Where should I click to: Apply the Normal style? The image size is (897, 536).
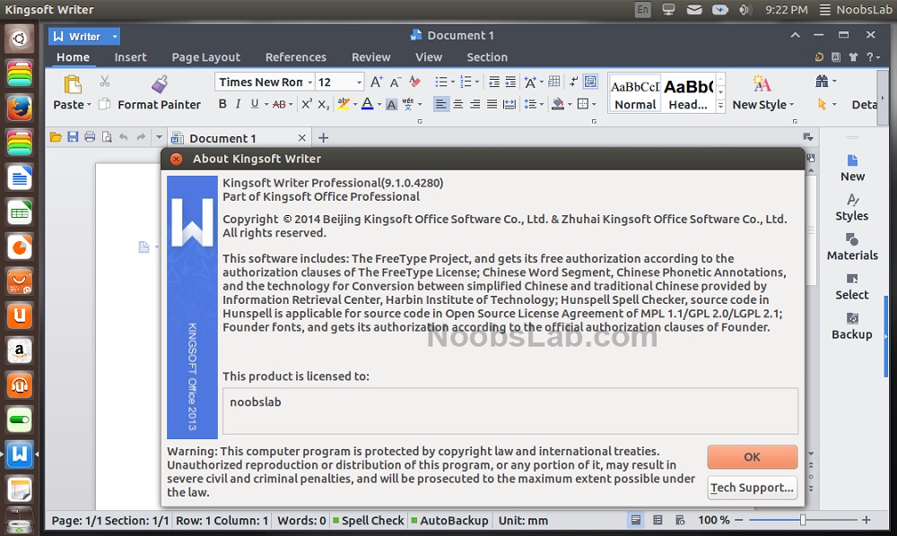click(x=635, y=93)
